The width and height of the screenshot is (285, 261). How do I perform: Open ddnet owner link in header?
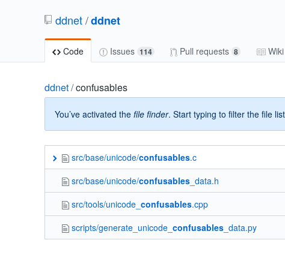coord(69,21)
